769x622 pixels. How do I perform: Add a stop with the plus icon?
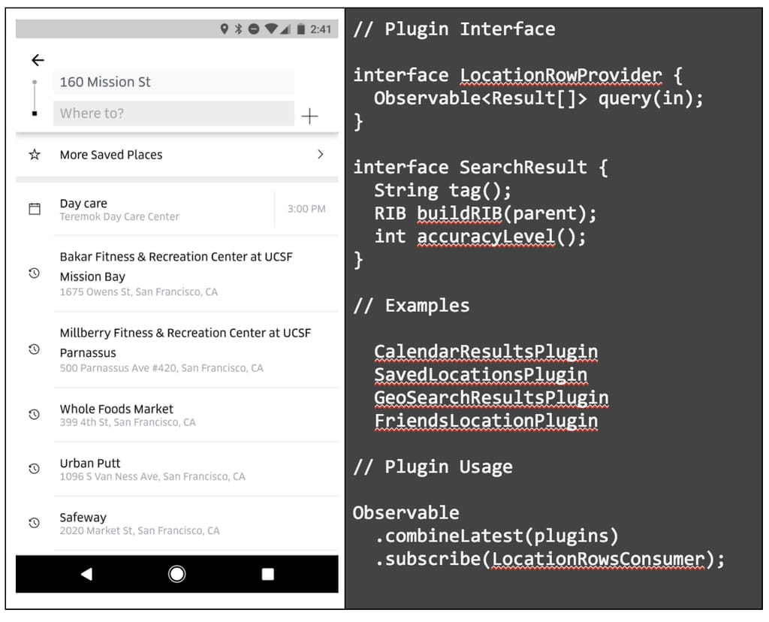coord(309,116)
